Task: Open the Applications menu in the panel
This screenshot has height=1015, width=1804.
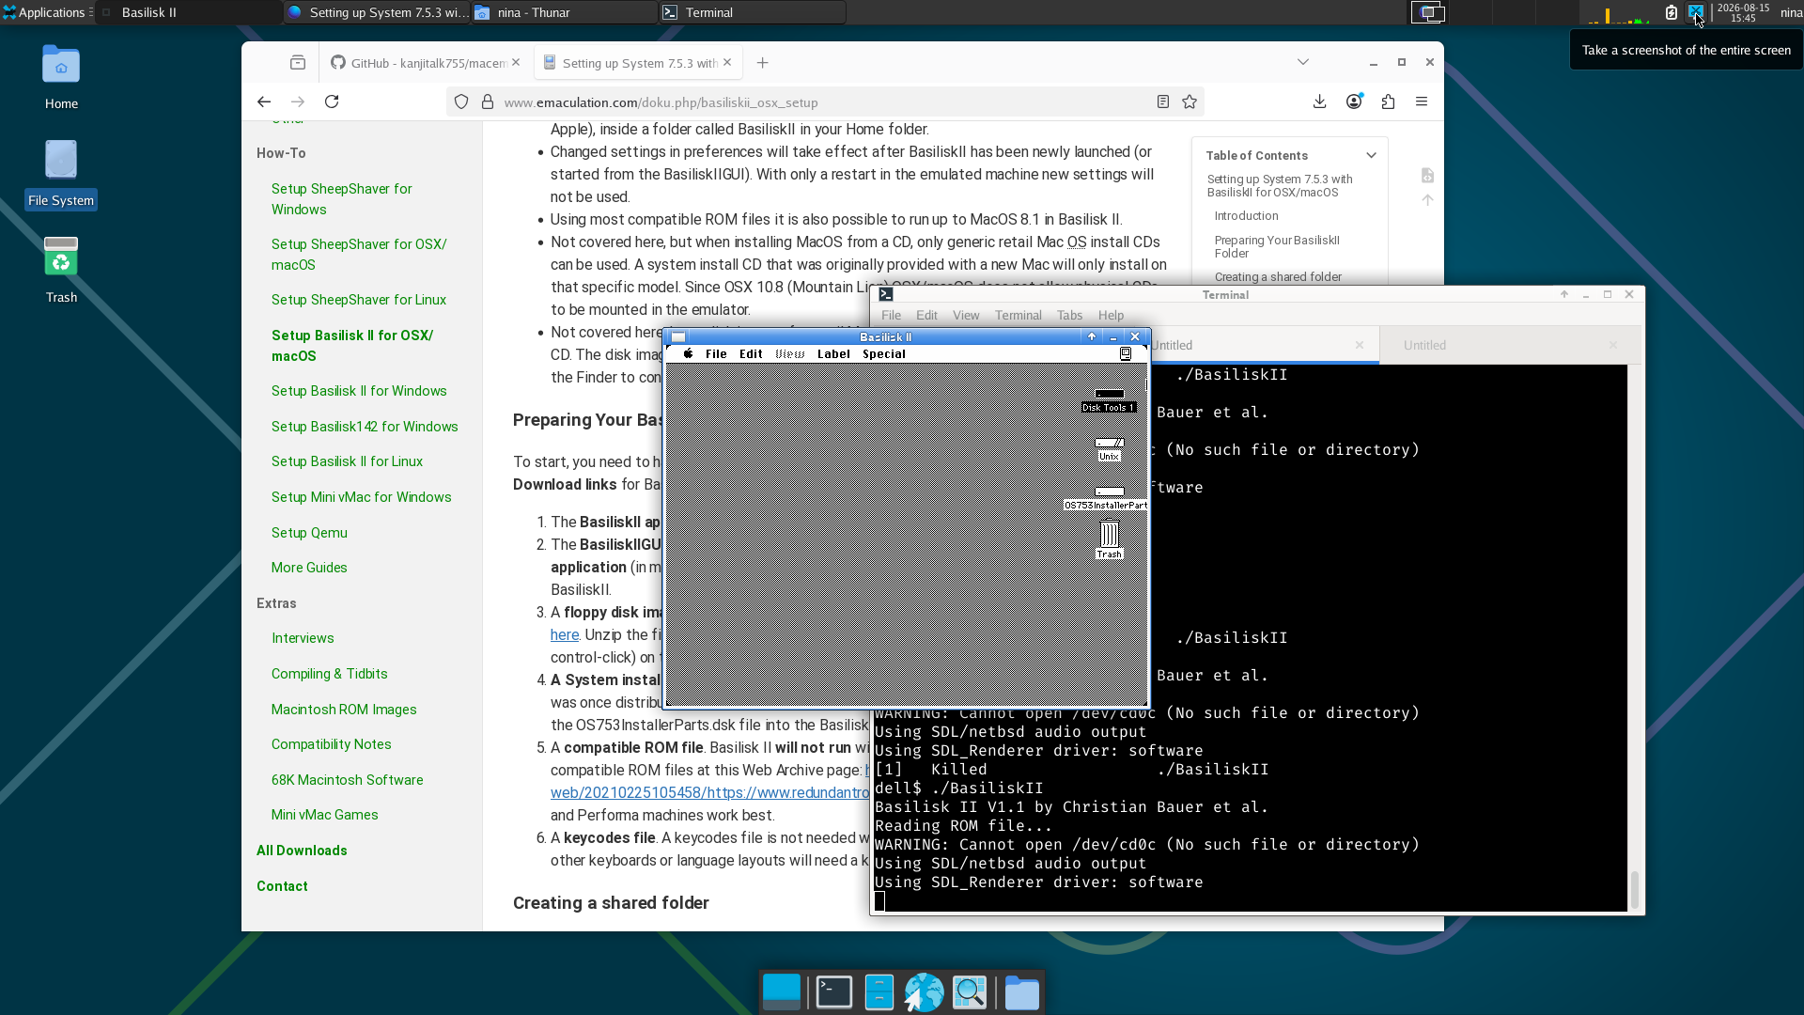Action: (x=47, y=12)
